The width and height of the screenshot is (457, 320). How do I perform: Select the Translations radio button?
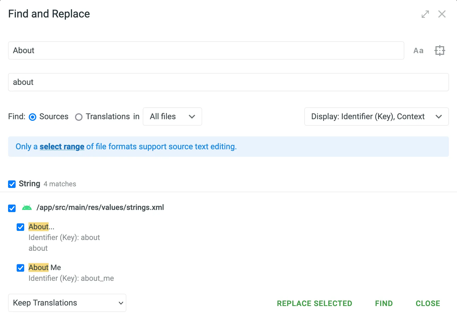[x=79, y=117]
